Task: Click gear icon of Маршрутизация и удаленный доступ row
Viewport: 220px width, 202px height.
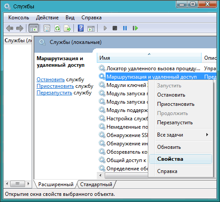Action: pos(102,76)
